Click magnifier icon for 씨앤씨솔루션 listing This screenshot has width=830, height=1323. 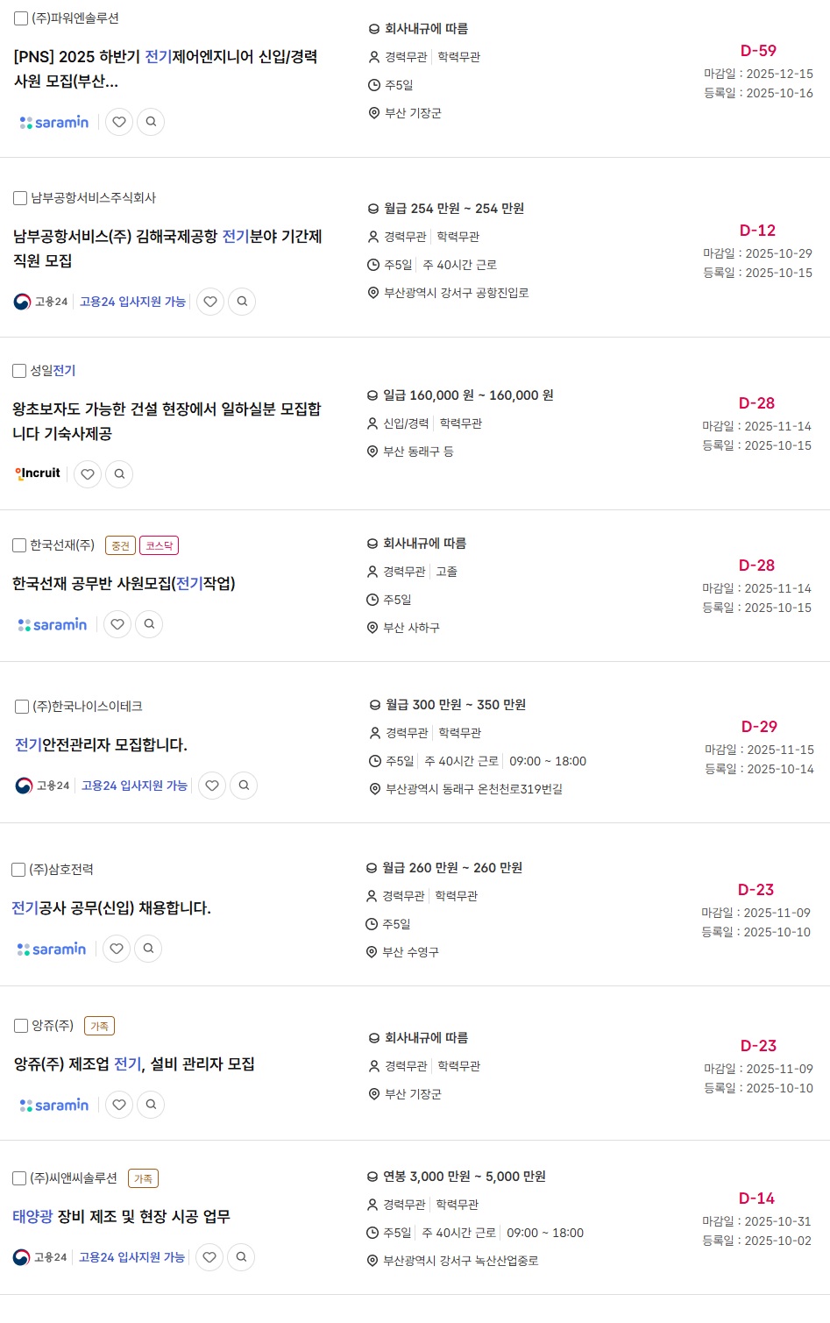tap(241, 1257)
